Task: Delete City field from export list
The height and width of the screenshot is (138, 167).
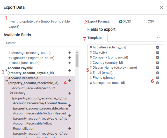Action: click(x=157, y=53)
